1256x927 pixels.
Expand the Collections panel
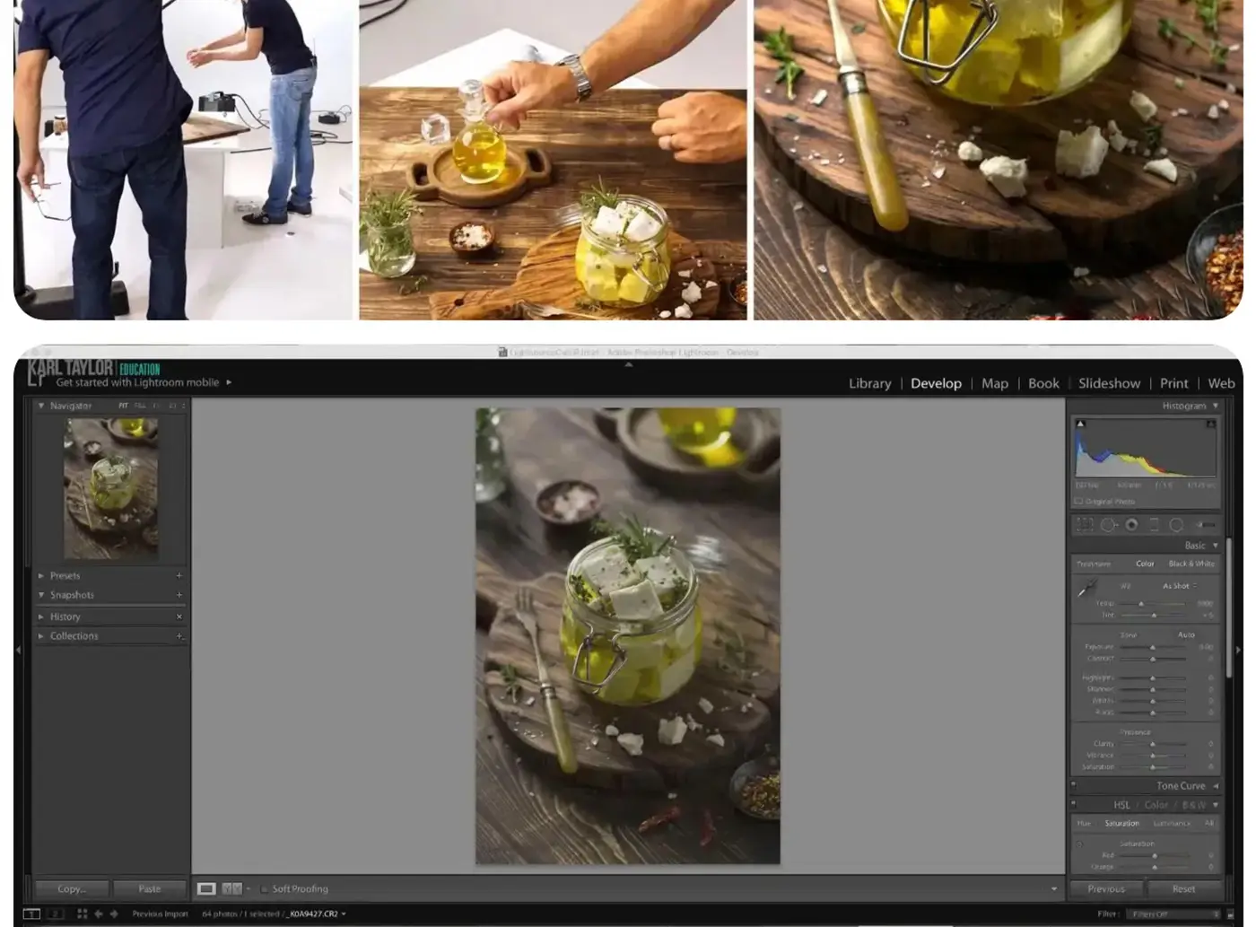click(41, 635)
